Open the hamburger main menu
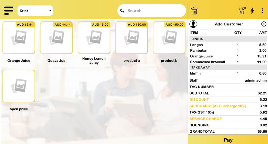The width and height of the screenshot is (268, 144). click(9, 11)
